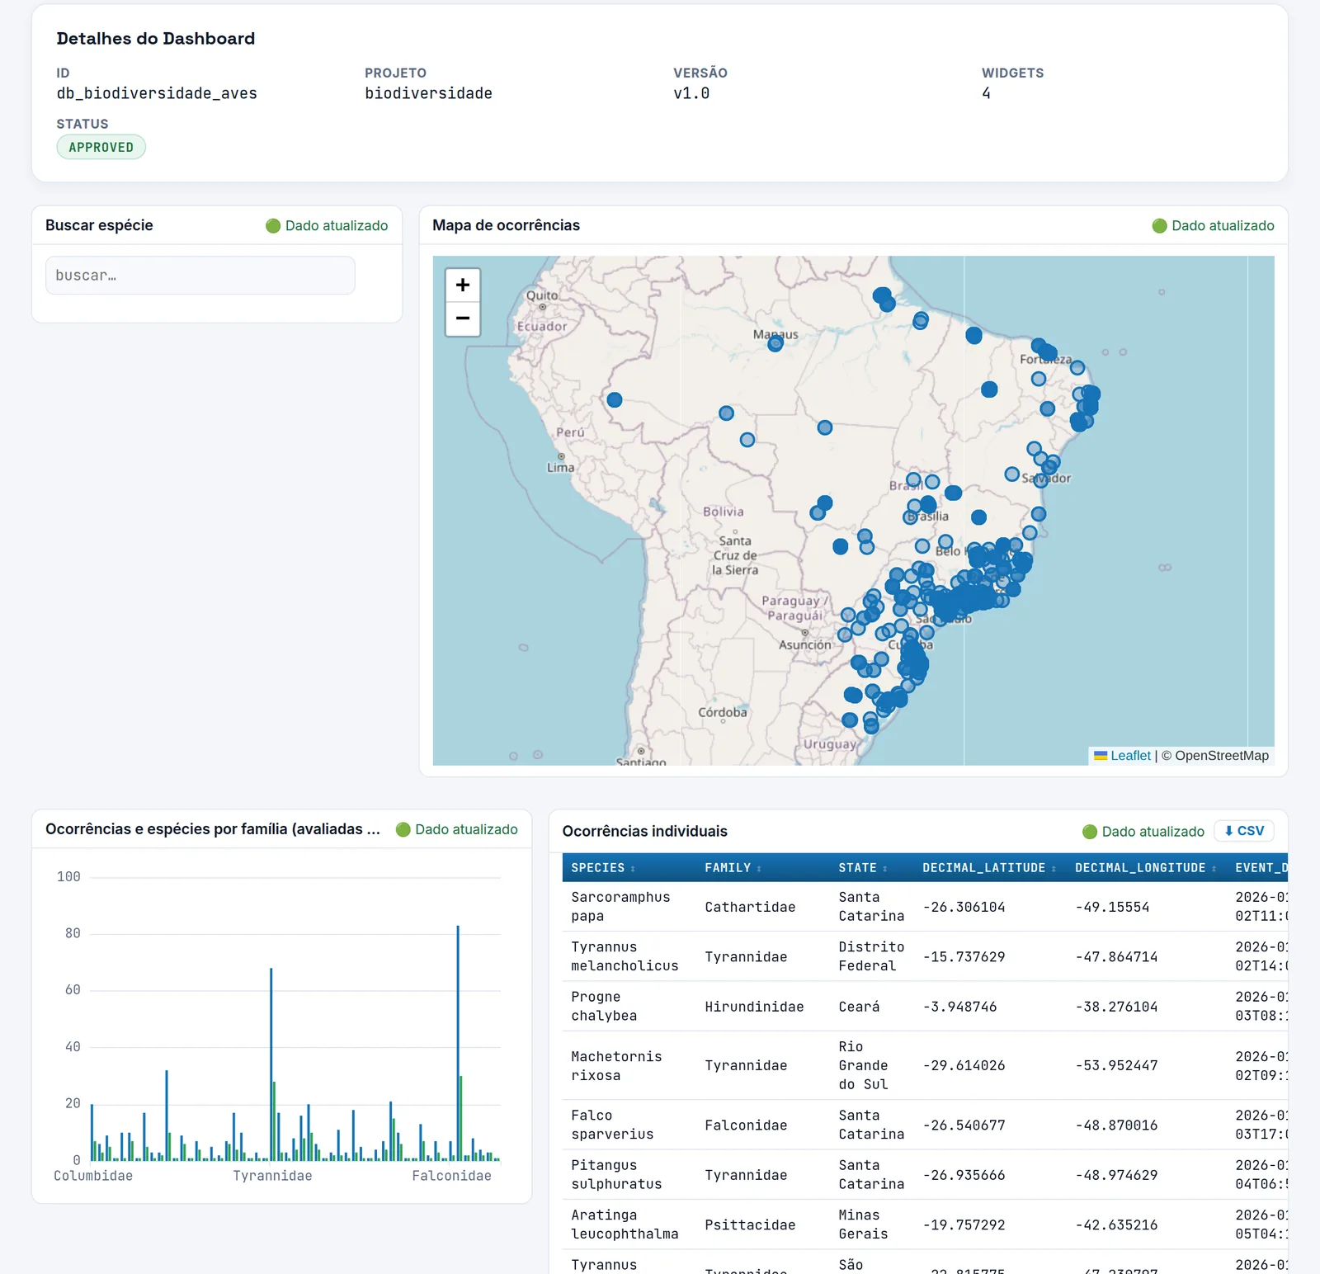Sort the table by STATE column
The width and height of the screenshot is (1320, 1274).
click(x=863, y=868)
